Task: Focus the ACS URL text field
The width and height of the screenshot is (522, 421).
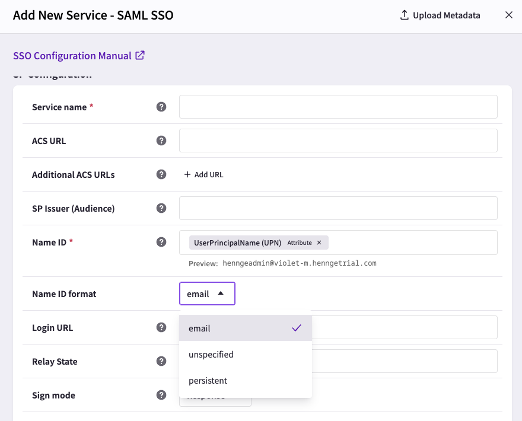Action: pos(338,141)
